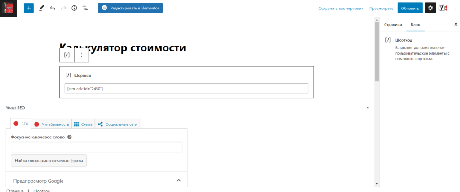Click the page title heading
The width and height of the screenshot is (460, 192).
point(123,47)
